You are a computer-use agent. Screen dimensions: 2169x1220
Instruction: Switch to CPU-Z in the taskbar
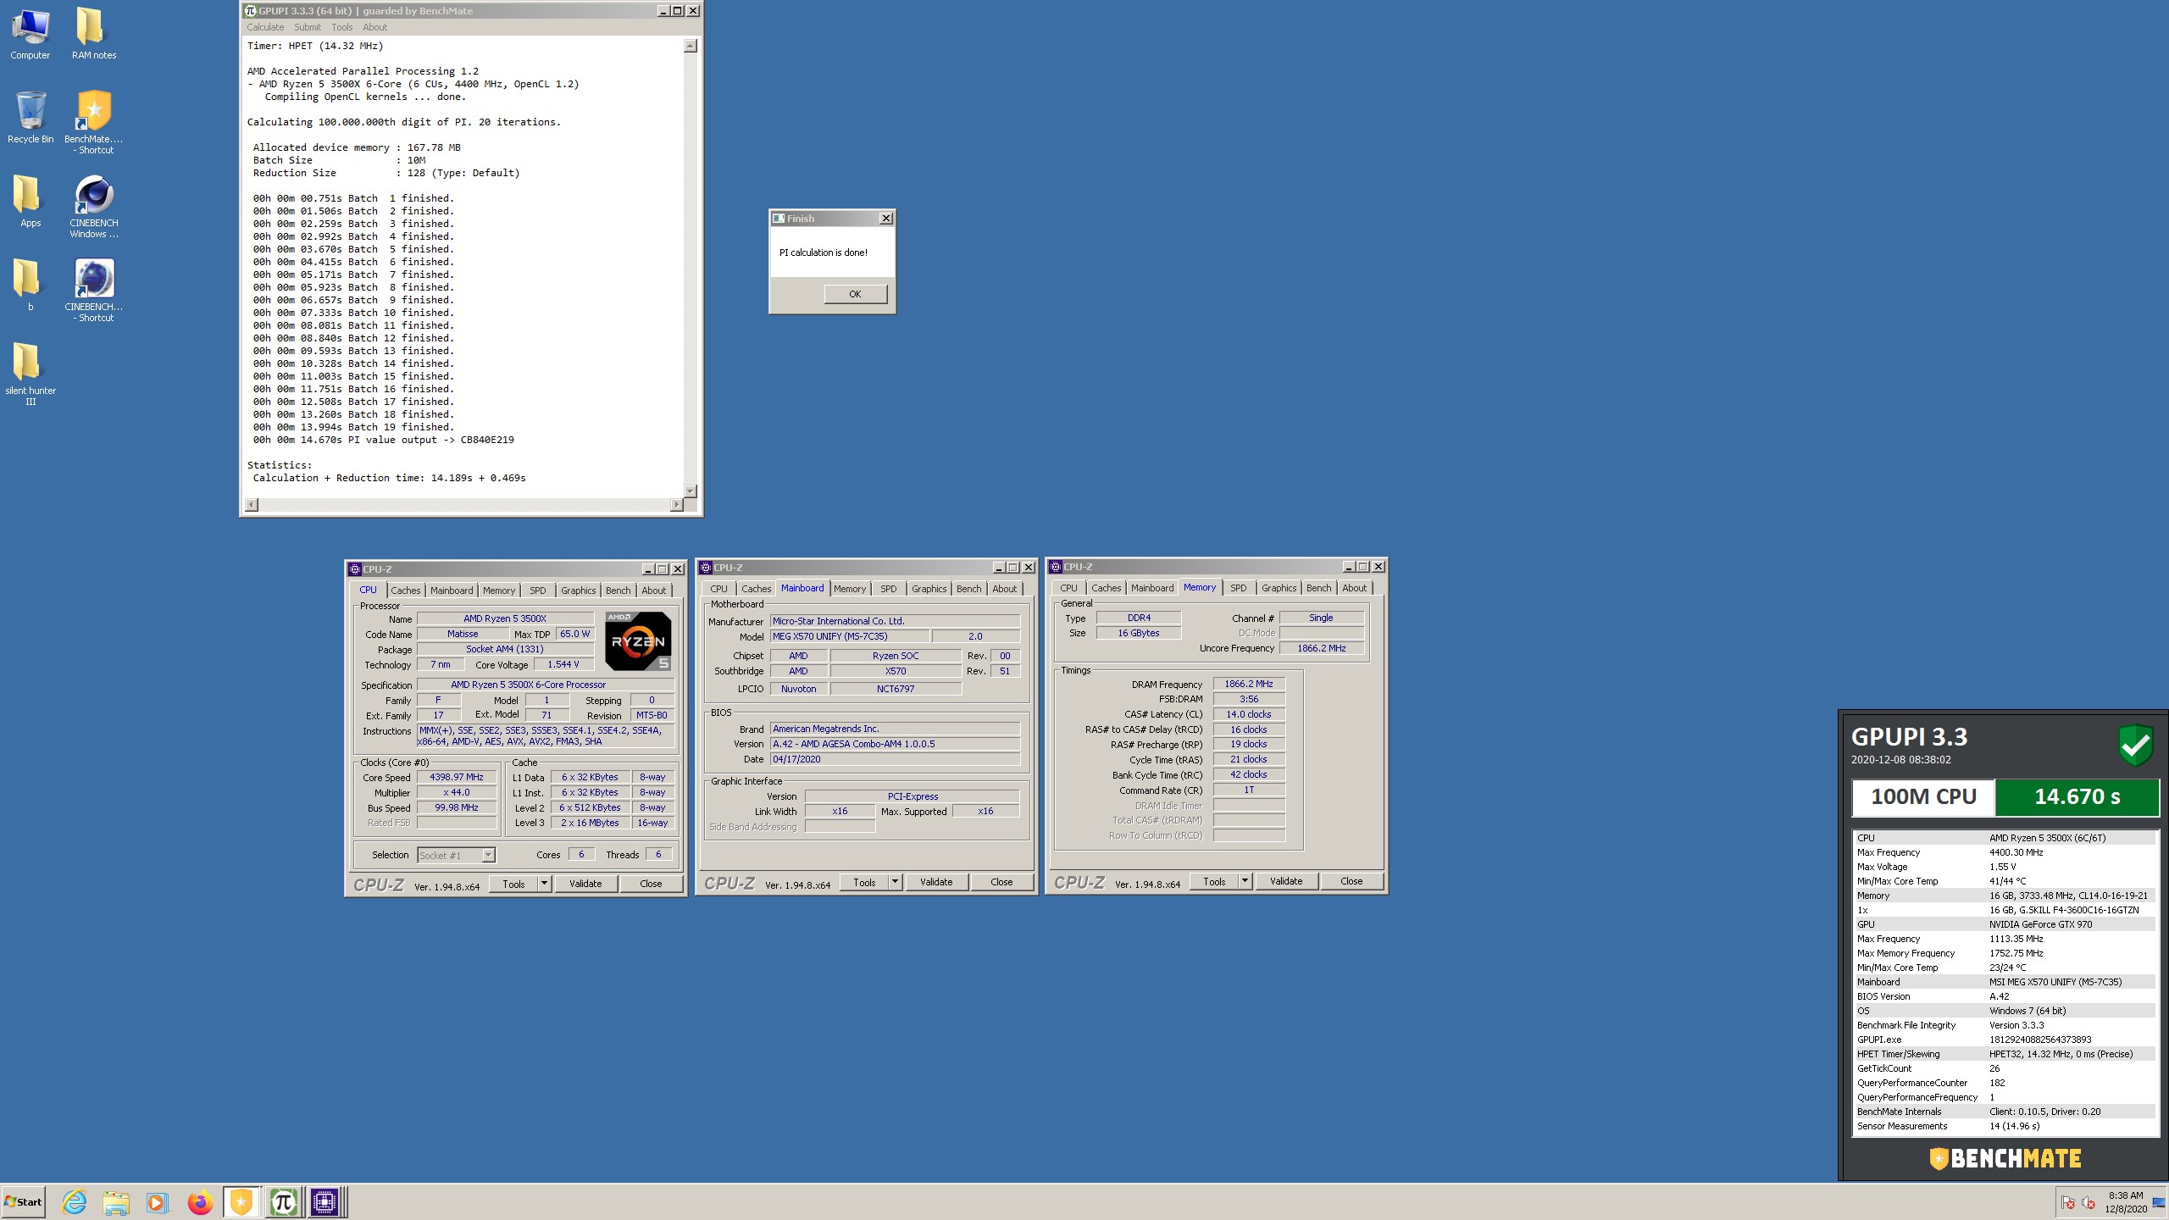[x=325, y=1201]
